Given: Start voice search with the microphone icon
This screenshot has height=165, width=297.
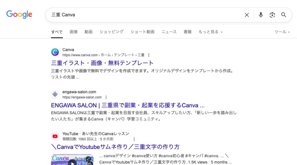Looking at the screenshot, I should pos(261,15).
